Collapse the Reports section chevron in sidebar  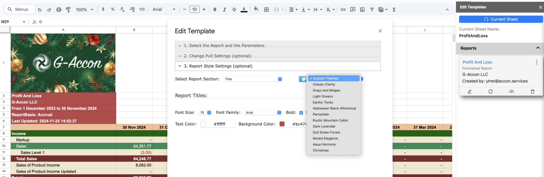point(538,48)
